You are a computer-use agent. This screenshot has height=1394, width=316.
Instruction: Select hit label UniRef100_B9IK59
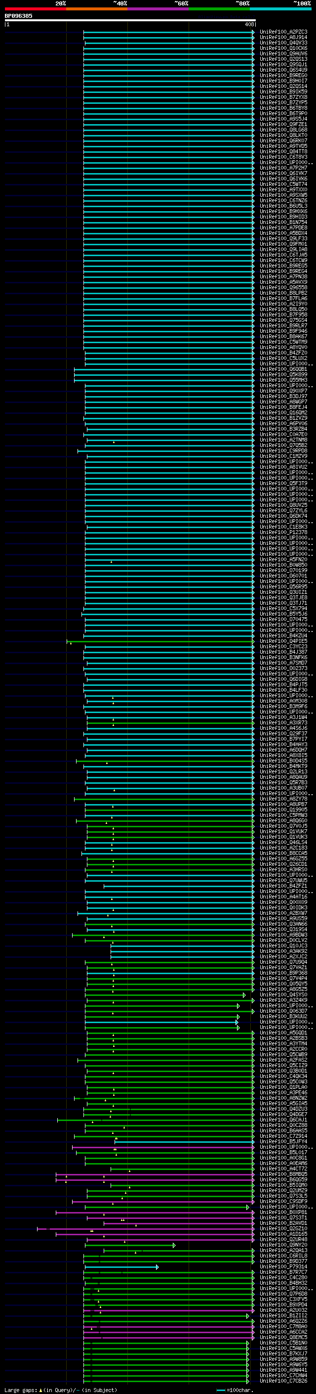click(283, 91)
